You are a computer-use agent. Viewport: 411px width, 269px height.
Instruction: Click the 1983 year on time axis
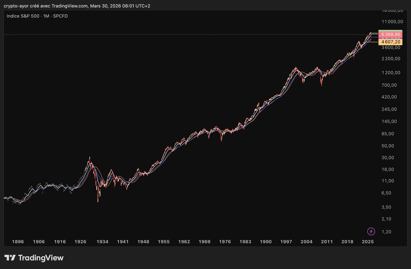[245, 242]
